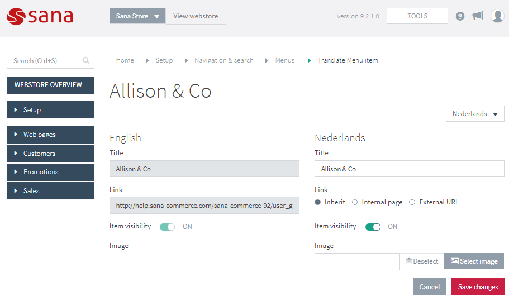Select the Internal page link option
The height and width of the screenshot is (301, 509).
(x=355, y=202)
